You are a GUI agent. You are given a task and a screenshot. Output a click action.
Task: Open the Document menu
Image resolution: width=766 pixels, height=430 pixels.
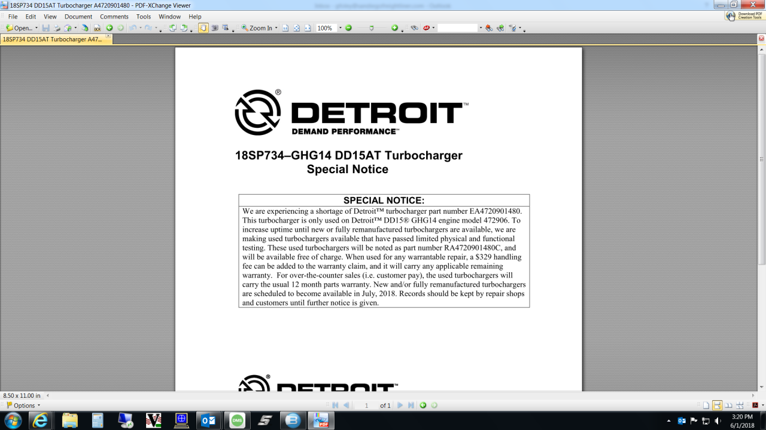click(78, 17)
